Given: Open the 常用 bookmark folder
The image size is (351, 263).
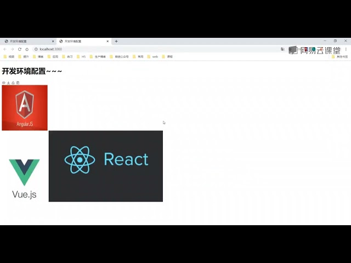Looking at the screenshot, I should (138, 57).
